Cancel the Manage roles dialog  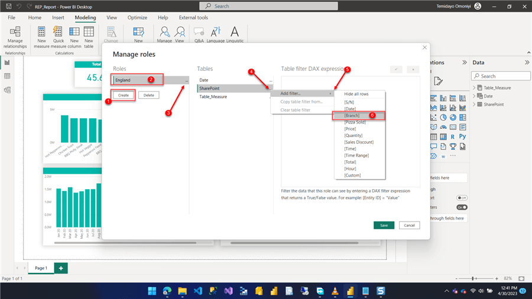[409, 226]
